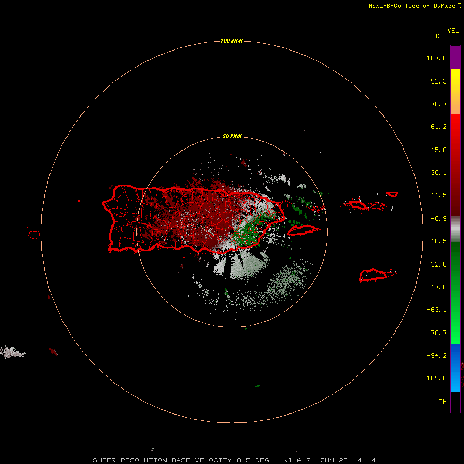The width and height of the screenshot is (464, 464).
Task: Click the Mona Island outline west of Puerto Rico
Action: pyautogui.click(x=34, y=235)
